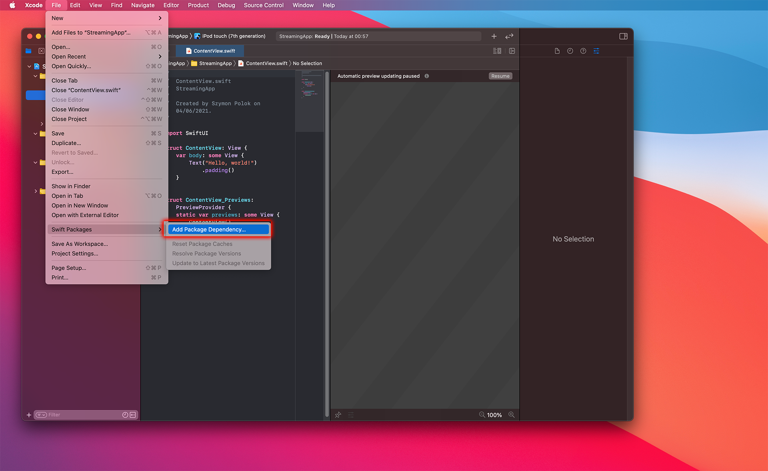Show the Attributes inspector

596,51
